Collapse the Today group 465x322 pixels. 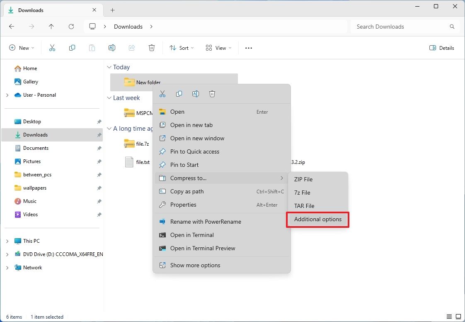(x=109, y=67)
